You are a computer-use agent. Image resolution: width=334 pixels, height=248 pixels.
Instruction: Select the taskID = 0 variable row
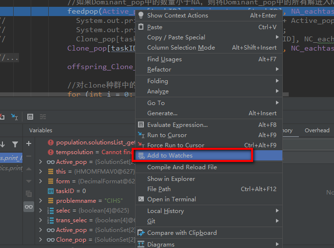[85, 191]
